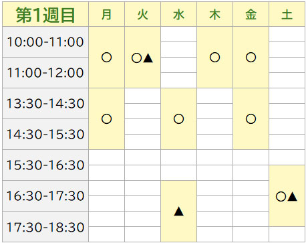Viewport: 306px width, 243px height.
Task: Click the 11:00-12:00 time label
Action: (45, 73)
